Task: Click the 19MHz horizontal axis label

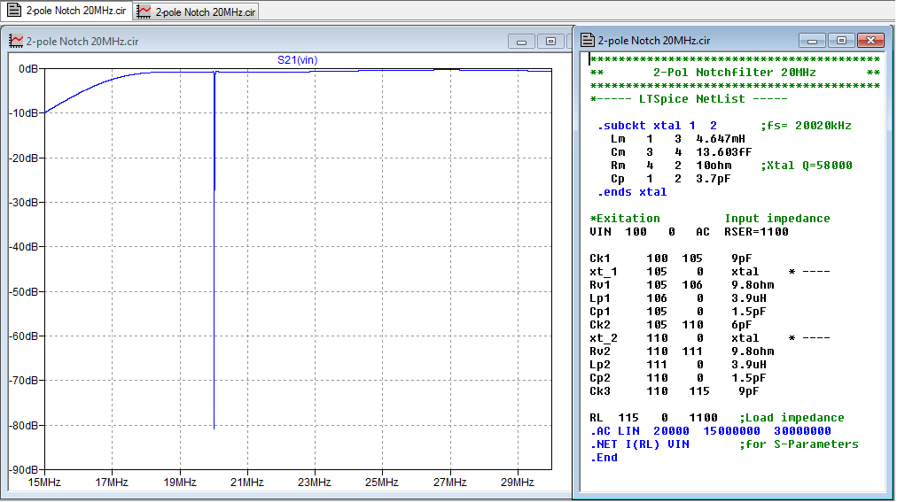Action: [180, 483]
